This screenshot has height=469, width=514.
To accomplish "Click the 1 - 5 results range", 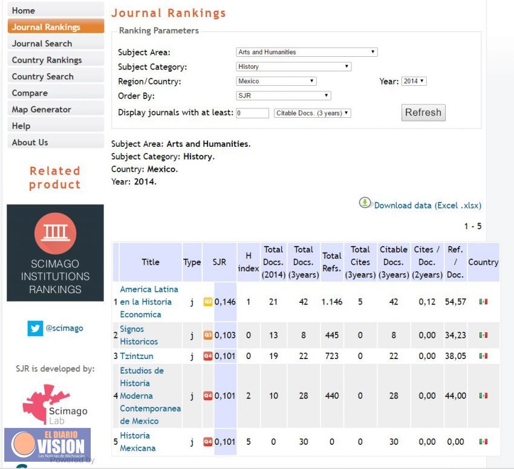I will pos(473,226).
